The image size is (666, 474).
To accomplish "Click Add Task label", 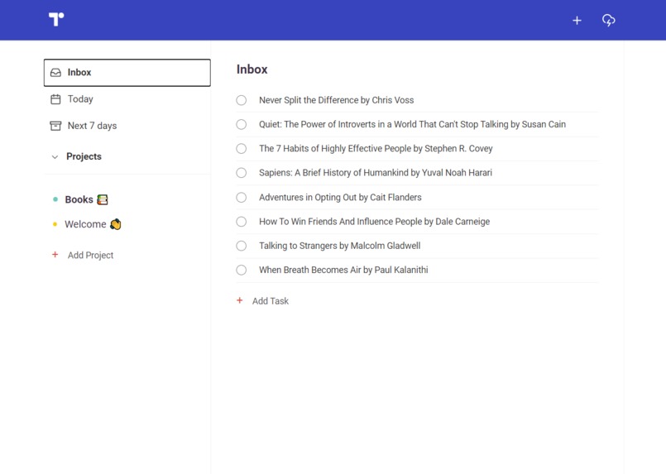I will (x=271, y=301).
